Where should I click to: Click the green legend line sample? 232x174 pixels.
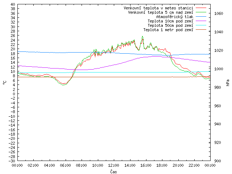pos(201,12)
